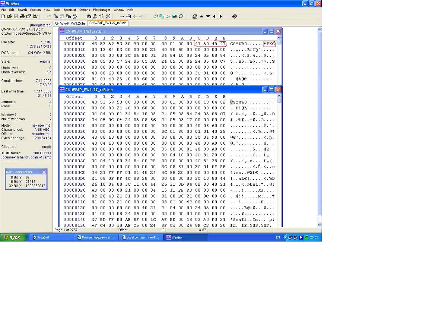Viewport: 429px width, 322px height.
Task: Click the main workspace scroll-down arrow
Action: tap(319, 224)
